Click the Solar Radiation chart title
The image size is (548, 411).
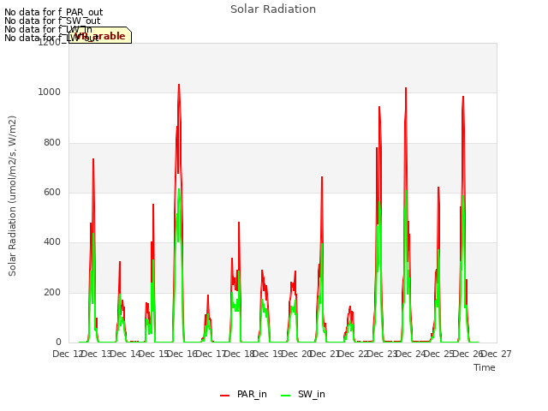pos(273,9)
